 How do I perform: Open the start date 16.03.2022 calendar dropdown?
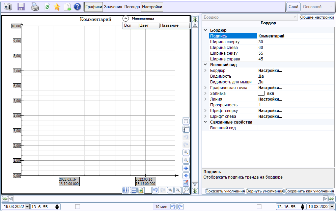click(27, 207)
